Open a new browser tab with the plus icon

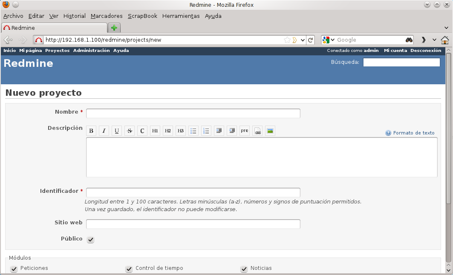[114, 28]
